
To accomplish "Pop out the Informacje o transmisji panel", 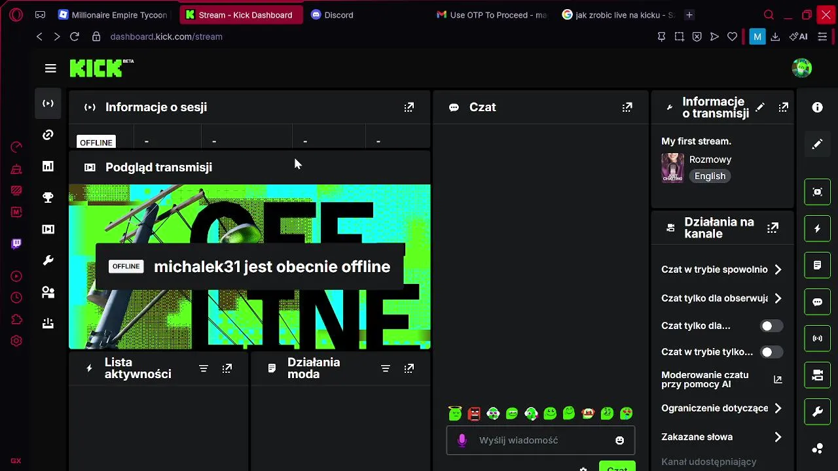I will pos(784,107).
